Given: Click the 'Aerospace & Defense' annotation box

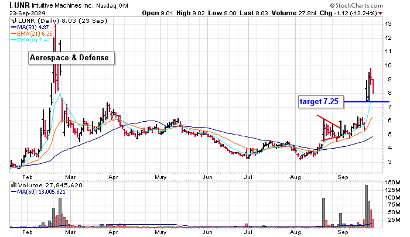Looking at the screenshot, I should [x=71, y=58].
